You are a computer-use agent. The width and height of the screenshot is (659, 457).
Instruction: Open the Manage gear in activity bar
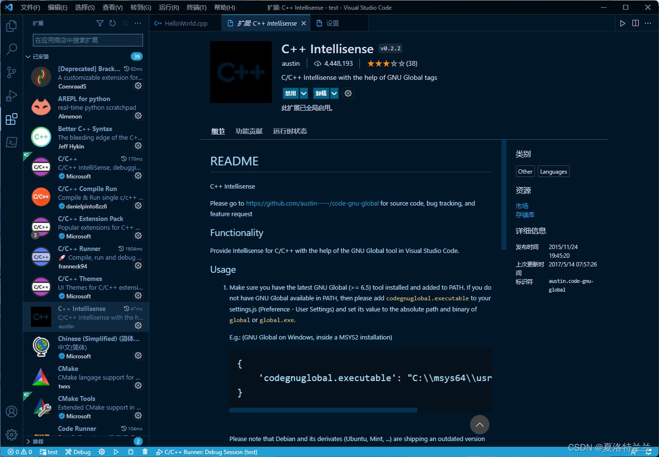pos(12,434)
